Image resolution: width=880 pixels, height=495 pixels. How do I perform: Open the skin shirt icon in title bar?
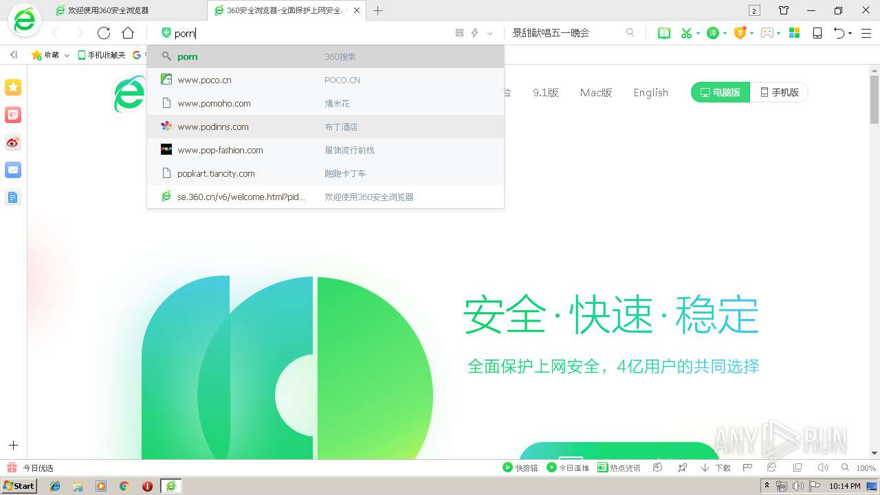pos(784,10)
